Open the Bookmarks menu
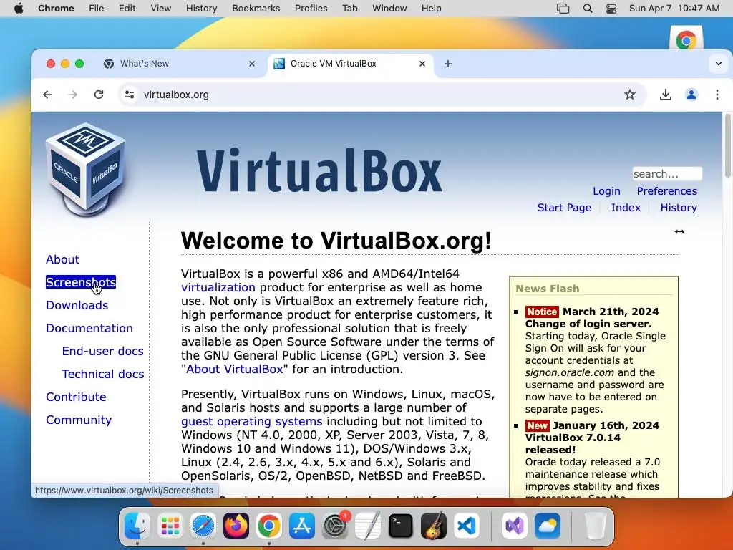This screenshot has width=733, height=550. (256, 9)
